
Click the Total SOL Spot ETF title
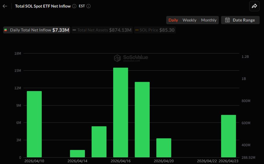click(43, 6)
